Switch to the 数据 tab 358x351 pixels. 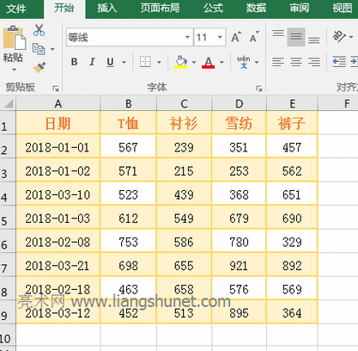pos(257,9)
